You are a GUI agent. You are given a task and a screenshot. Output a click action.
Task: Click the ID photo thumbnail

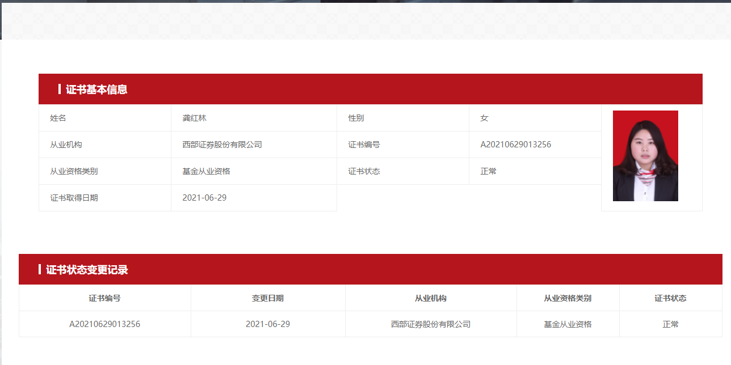pos(645,156)
